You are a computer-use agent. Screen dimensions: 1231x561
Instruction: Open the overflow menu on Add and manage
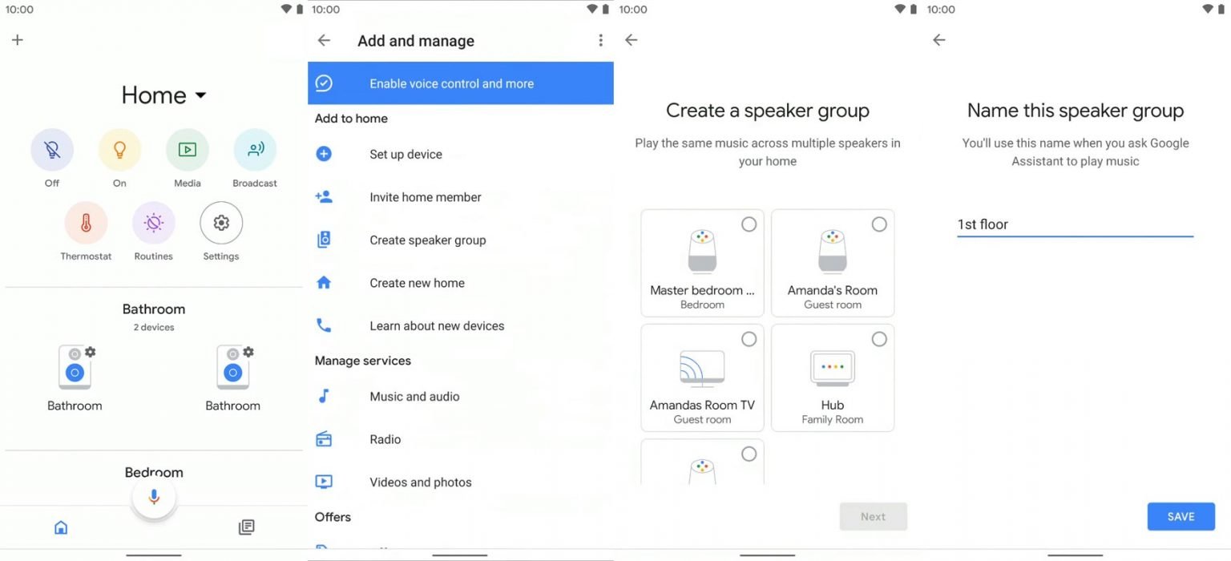point(600,39)
